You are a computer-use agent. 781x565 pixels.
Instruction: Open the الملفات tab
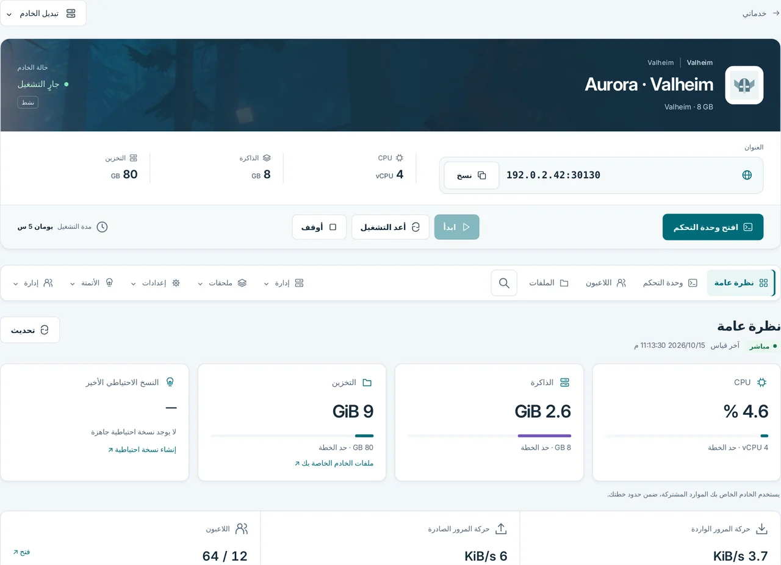tap(549, 283)
